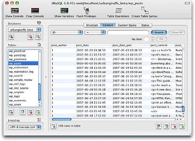
Task: Open Table Operations toolbar icon
Action: coord(118,11)
